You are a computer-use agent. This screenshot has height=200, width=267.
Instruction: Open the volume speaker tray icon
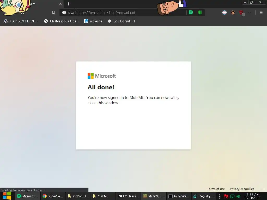tap(238, 196)
